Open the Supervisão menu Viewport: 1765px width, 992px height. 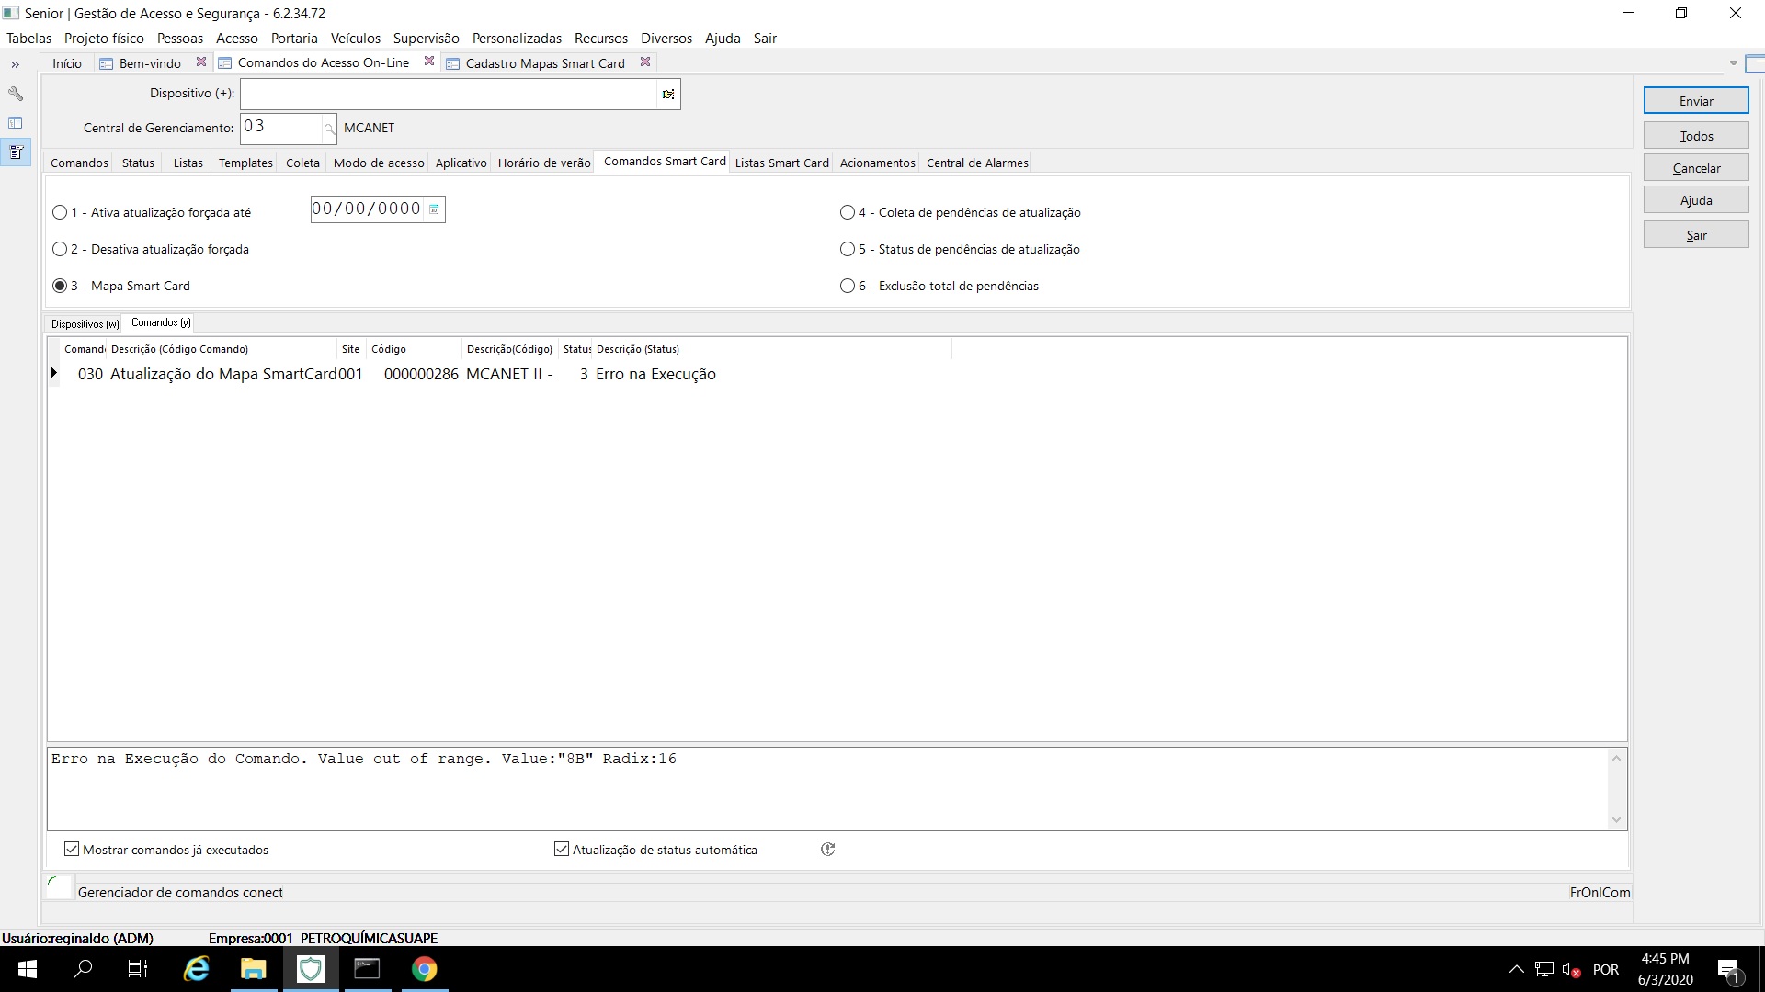coord(426,39)
